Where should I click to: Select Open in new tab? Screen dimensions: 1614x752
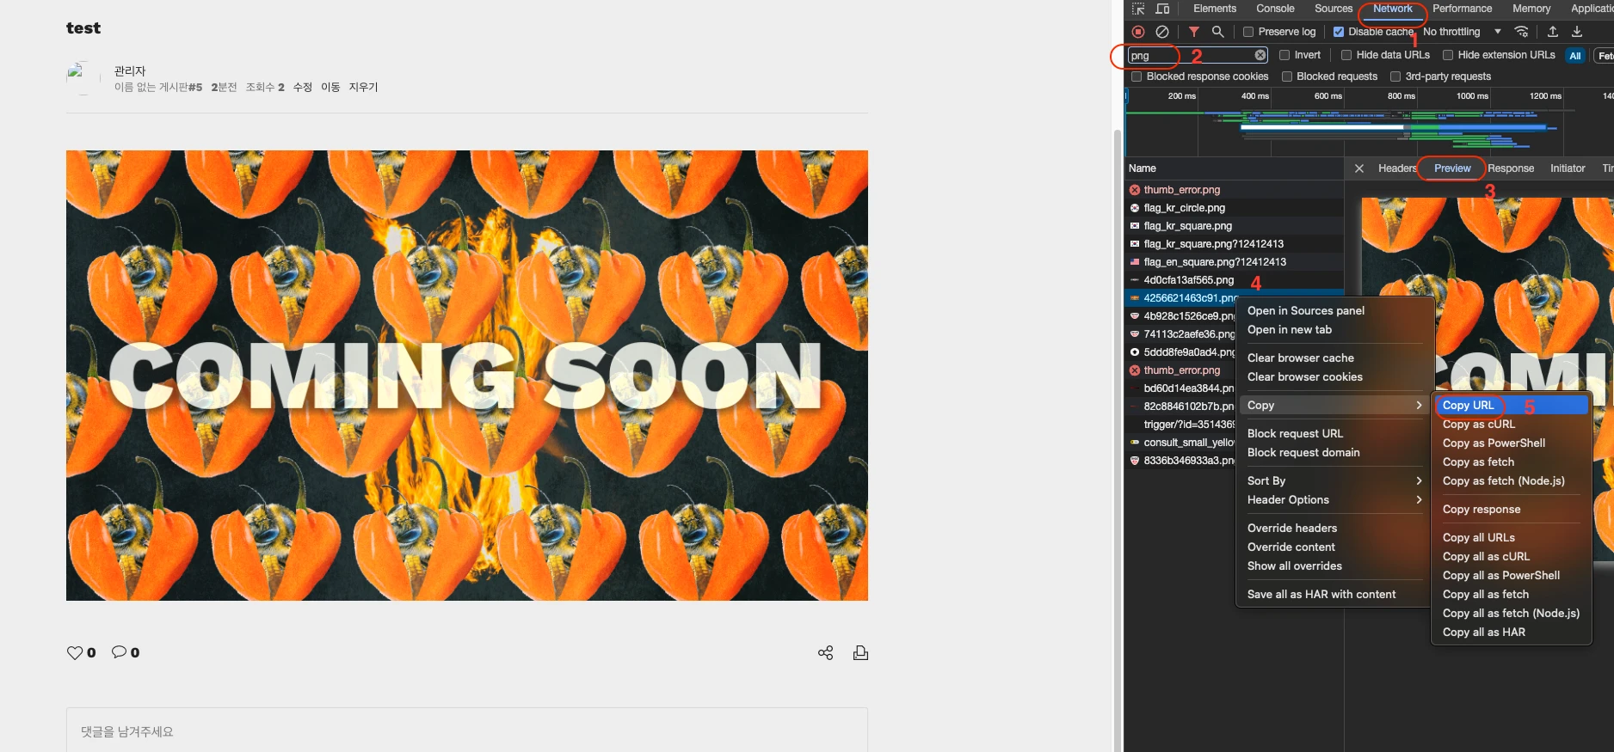[x=1334, y=330]
